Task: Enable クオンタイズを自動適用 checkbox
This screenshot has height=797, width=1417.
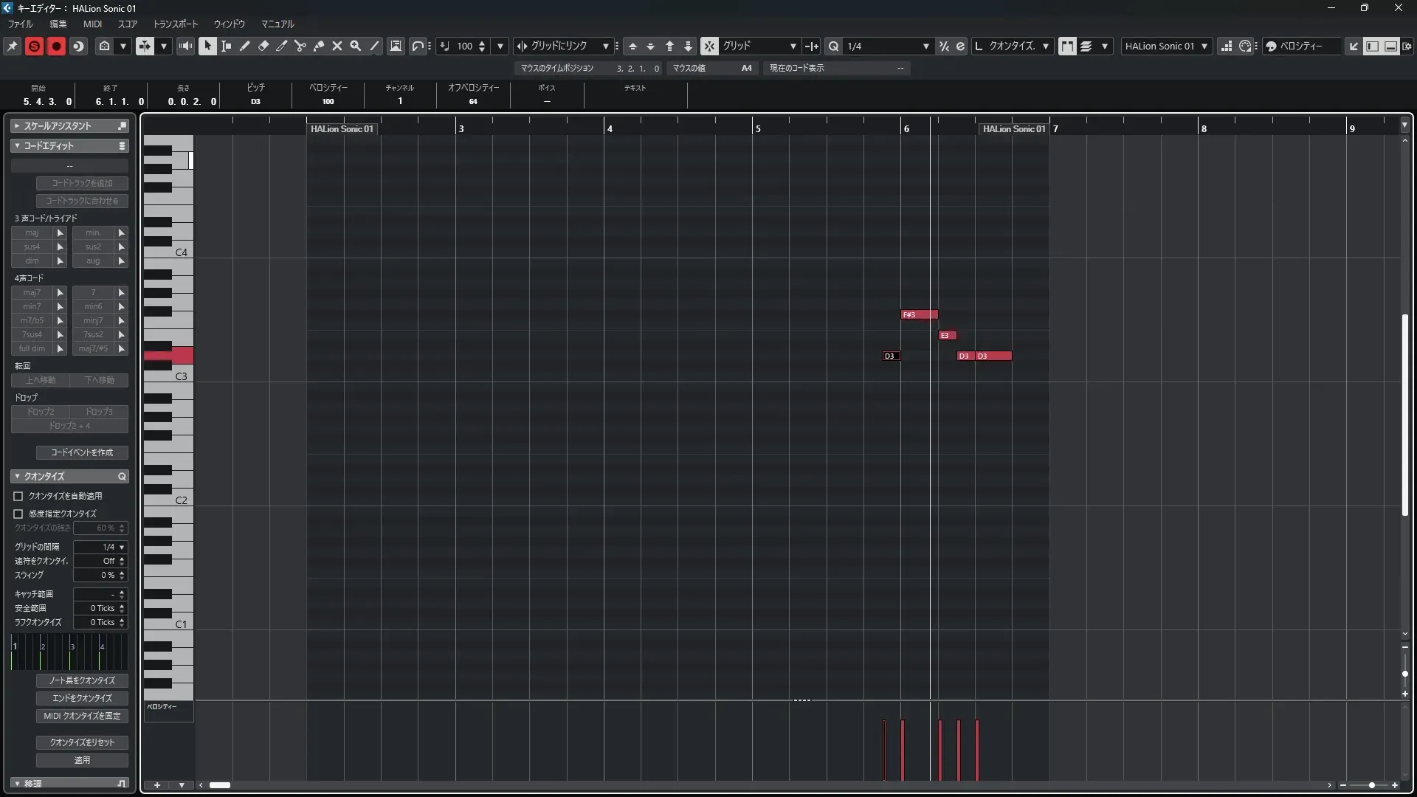Action: click(18, 497)
